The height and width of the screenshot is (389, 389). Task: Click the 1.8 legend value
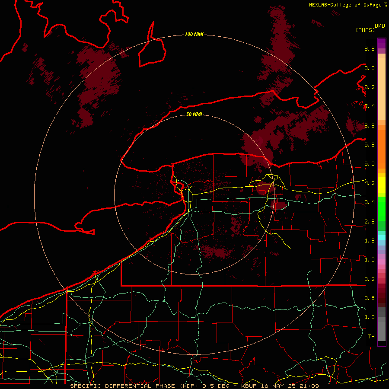coord(370,240)
